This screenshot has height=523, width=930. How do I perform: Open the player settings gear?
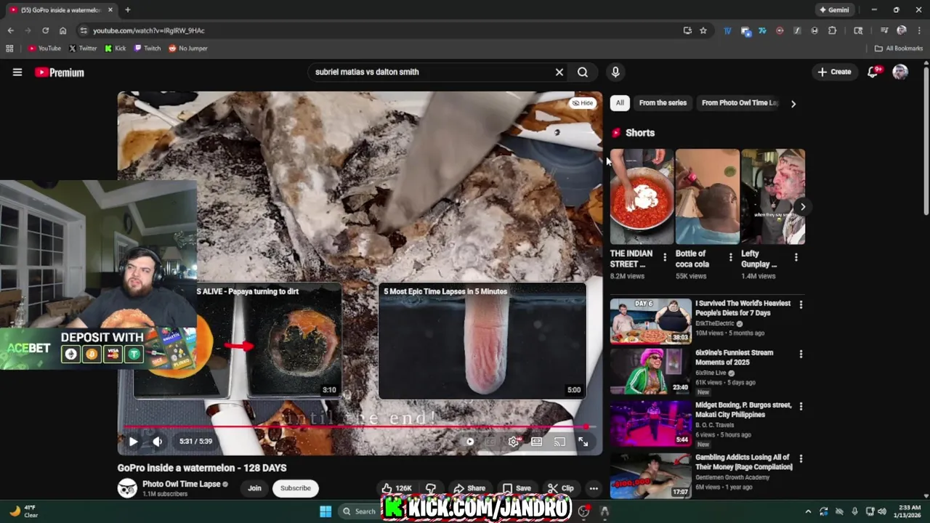coord(514,442)
